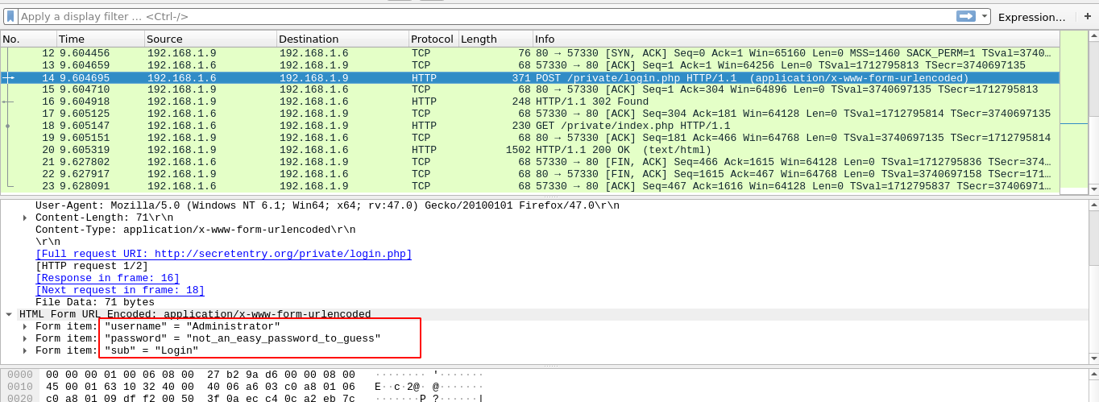Viewport: 1099px width, 402px height.
Task: Expand the Content-Length header field
Action: click(x=25, y=218)
